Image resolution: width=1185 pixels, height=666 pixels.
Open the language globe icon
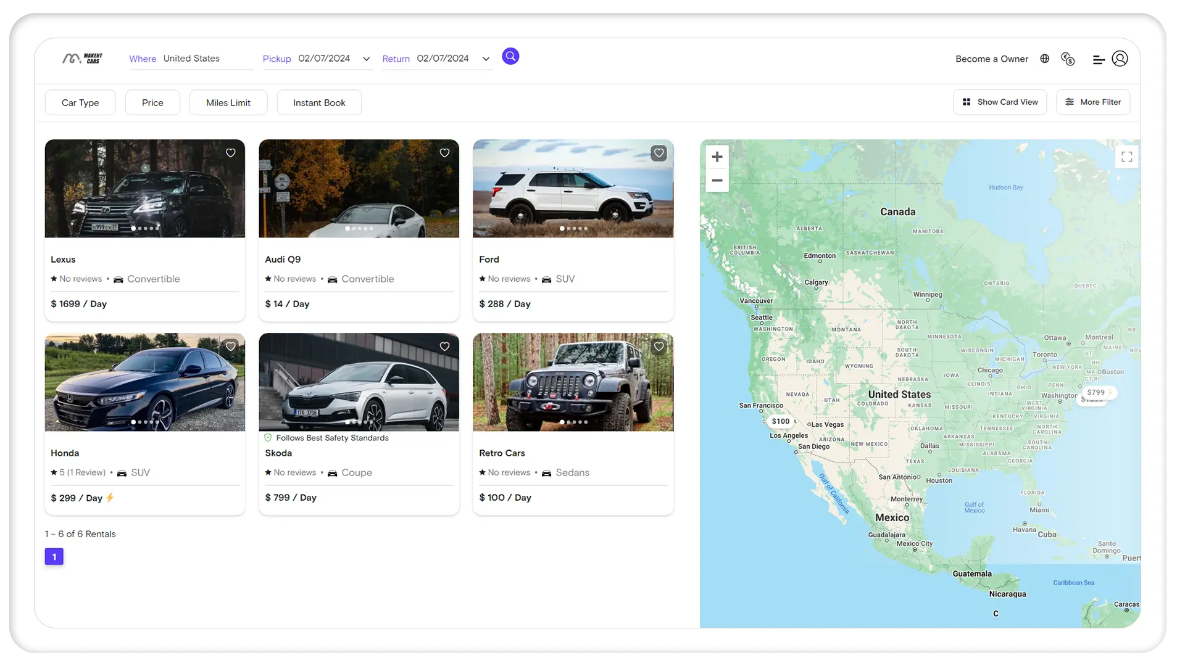1044,59
